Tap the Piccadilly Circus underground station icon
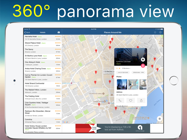 (x=71, y=83)
